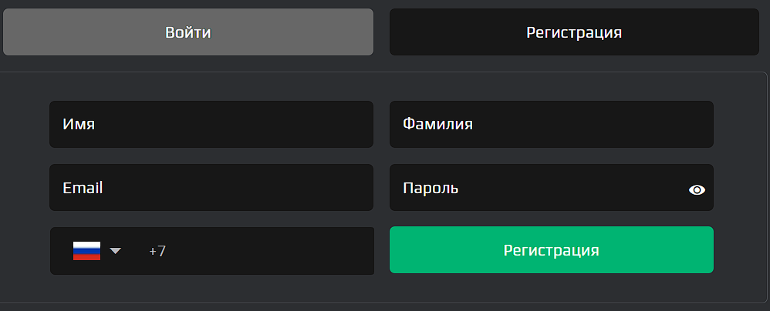Image resolution: width=770 pixels, height=311 pixels.
Task: Expand the country code dropdown arrow
Action: click(115, 251)
